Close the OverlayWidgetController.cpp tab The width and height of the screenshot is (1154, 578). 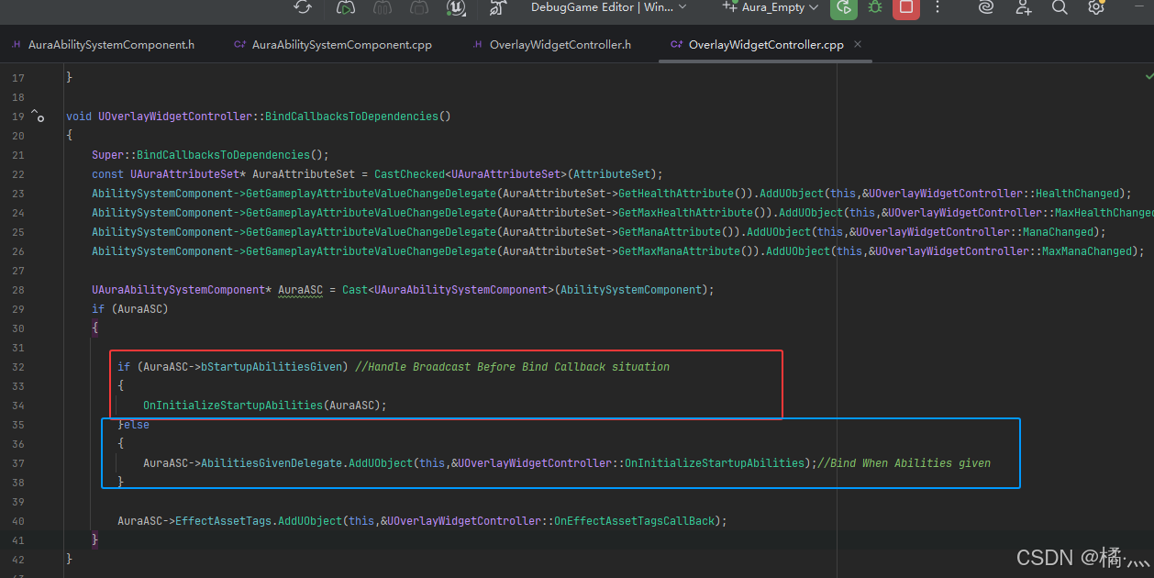(858, 44)
